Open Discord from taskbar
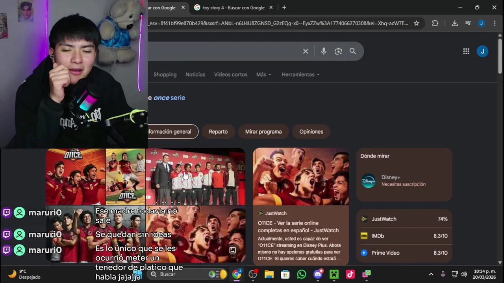 [x=318, y=274]
